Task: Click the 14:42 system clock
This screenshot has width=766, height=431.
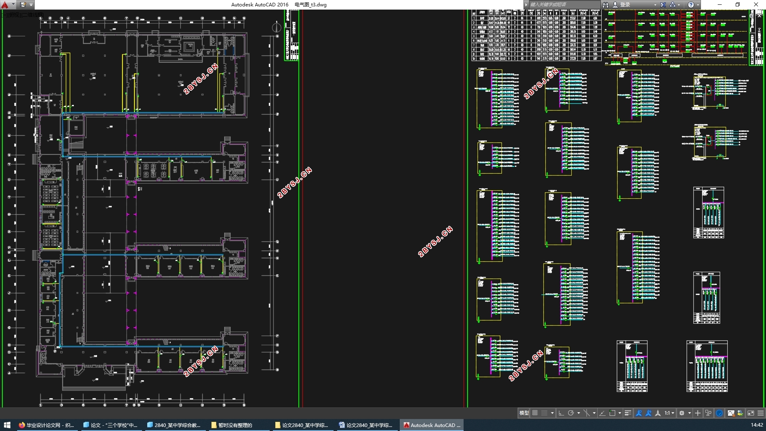Action: (x=757, y=425)
